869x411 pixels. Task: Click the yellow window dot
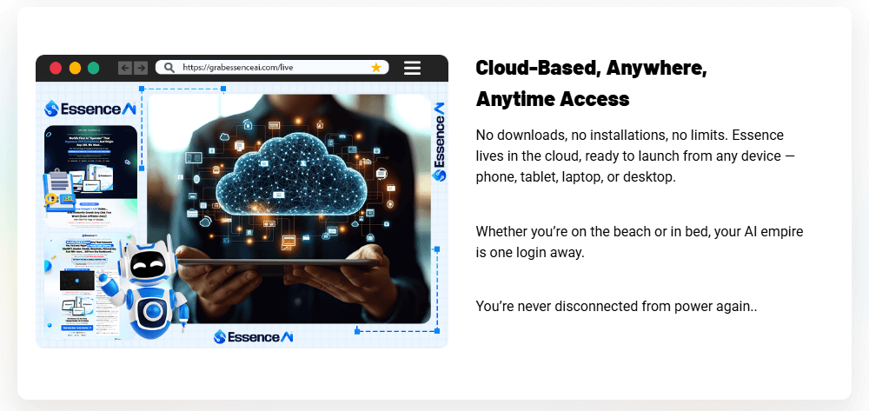click(x=75, y=68)
